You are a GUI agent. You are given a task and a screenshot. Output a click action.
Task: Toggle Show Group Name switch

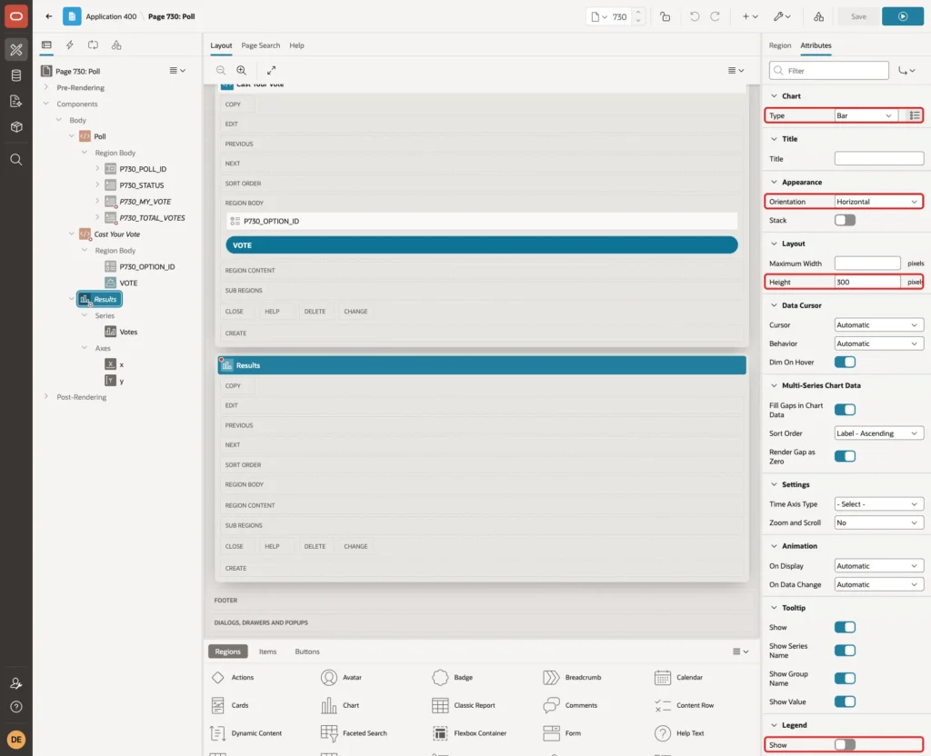pyautogui.click(x=845, y=678)
